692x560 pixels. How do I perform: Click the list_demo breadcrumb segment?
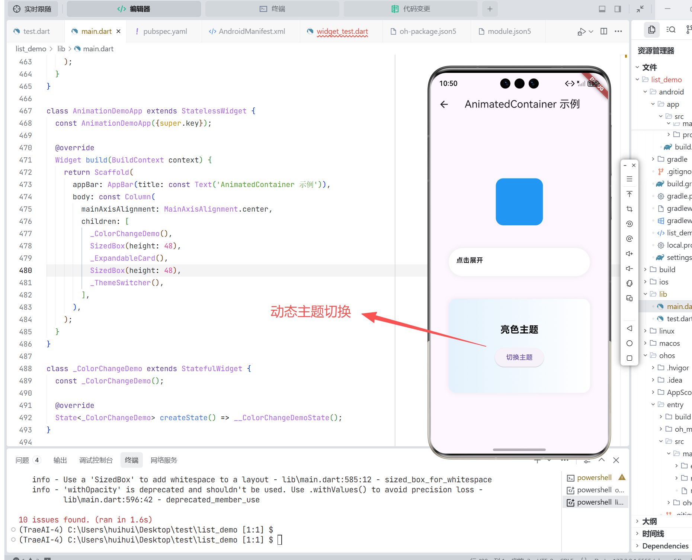31,49
